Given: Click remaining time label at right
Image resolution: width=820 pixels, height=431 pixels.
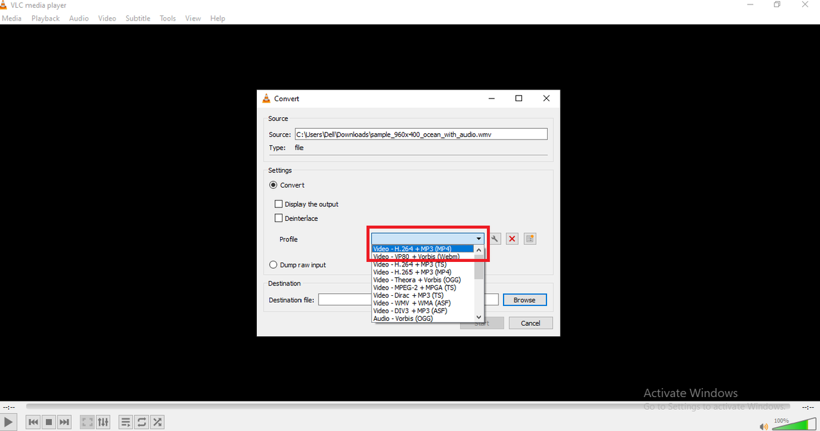Looking at the screenshot, I should [x=808, y=407].
